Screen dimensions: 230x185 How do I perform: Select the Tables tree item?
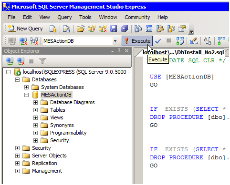(58, 110)
